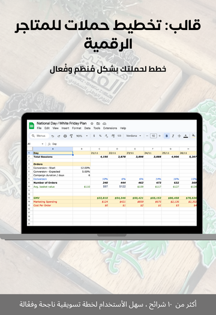The image size is (216, 315).
Task: Open the Verdana font dropdown
Action: pyautogui.click(x=133, y=136)
